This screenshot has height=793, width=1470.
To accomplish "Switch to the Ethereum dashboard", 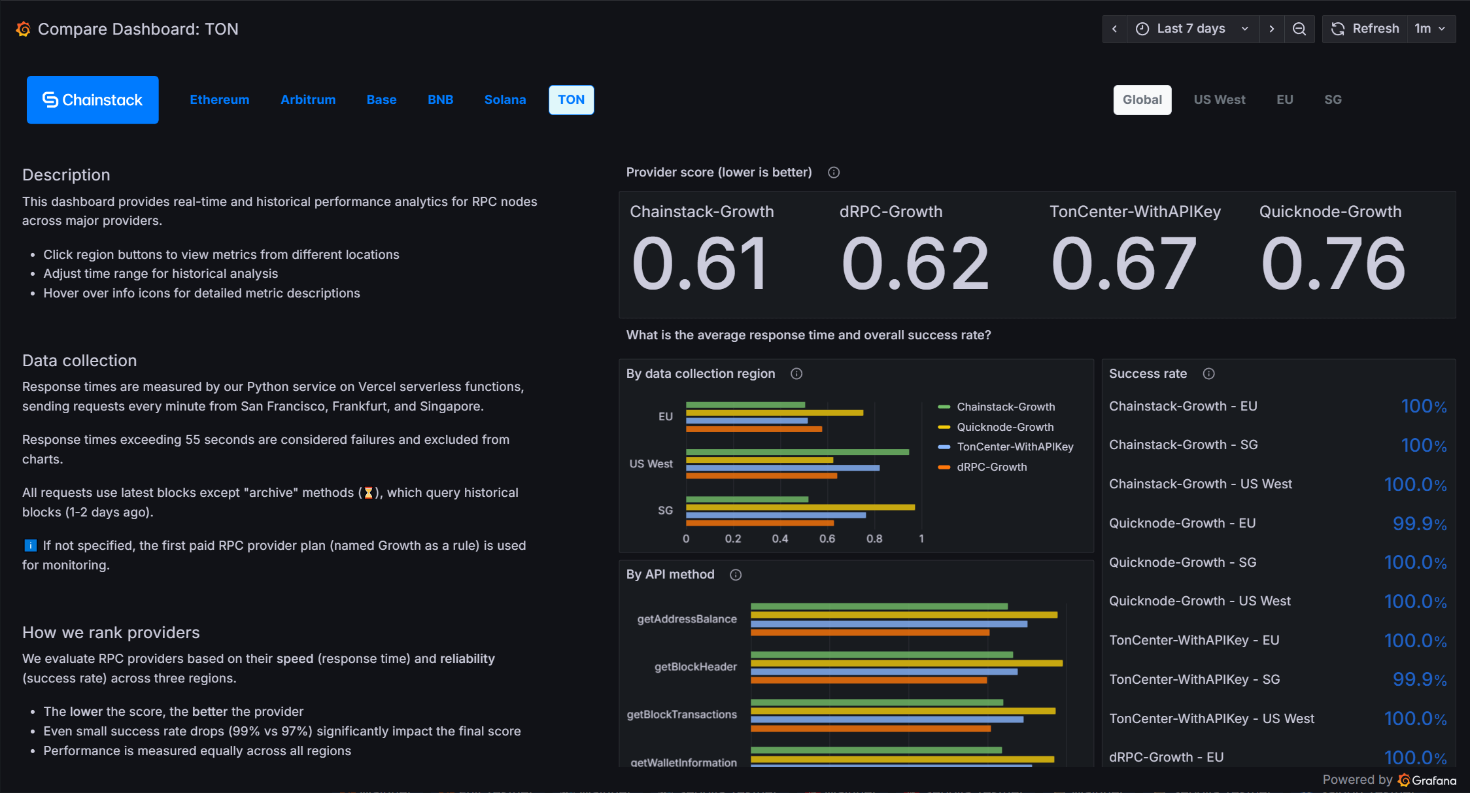I will 220,99.
